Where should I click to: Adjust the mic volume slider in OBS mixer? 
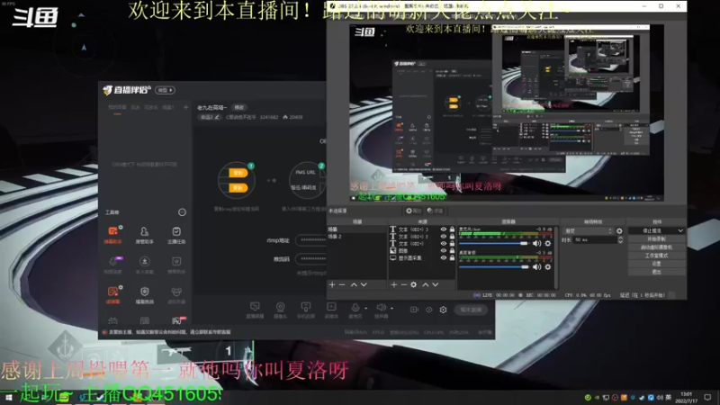point(494,243)
